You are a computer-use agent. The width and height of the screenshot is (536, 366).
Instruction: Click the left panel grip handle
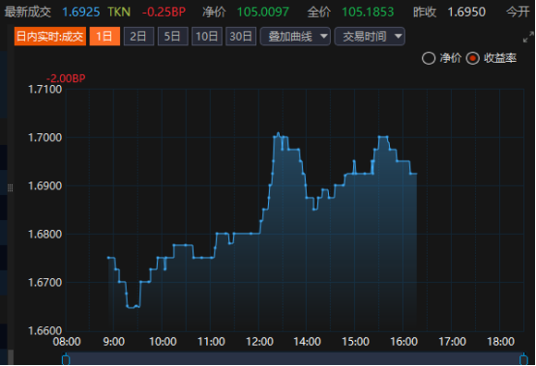pyautogui.click(x=11, y=188)
